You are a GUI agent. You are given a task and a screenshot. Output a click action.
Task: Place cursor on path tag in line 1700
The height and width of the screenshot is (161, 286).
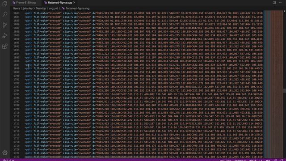[29, 76]
